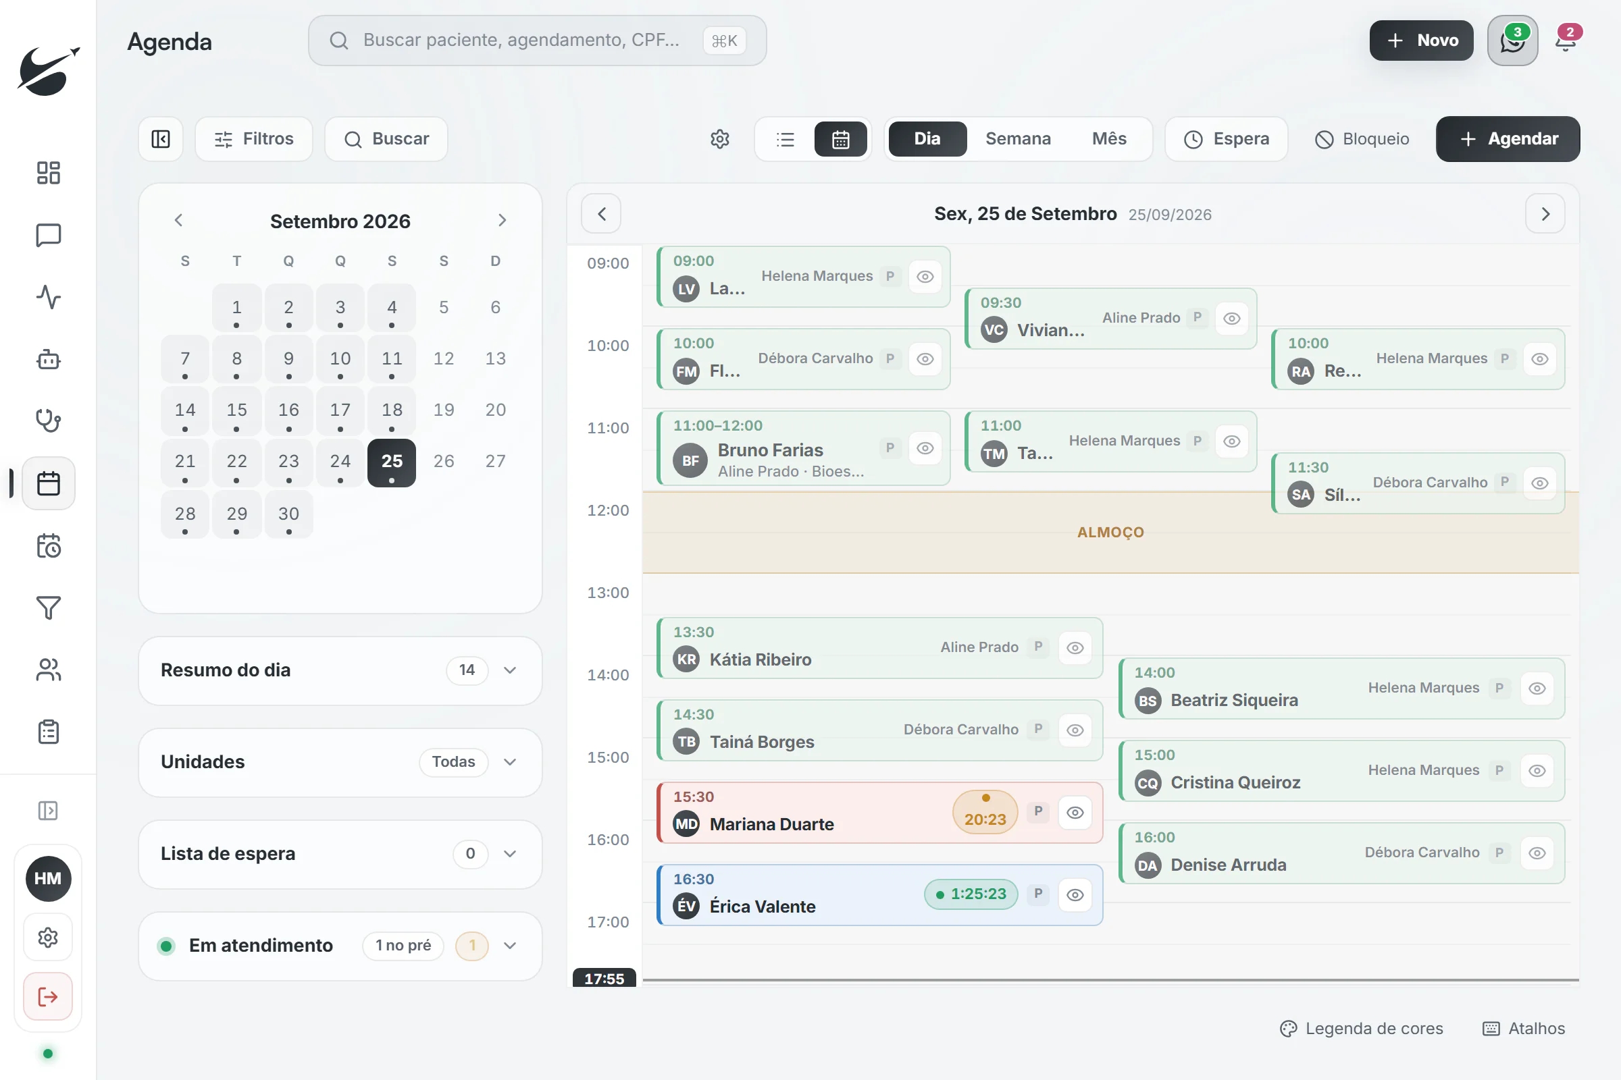Open the notifications bell icon
1621x1080 pixels.
1566,40
